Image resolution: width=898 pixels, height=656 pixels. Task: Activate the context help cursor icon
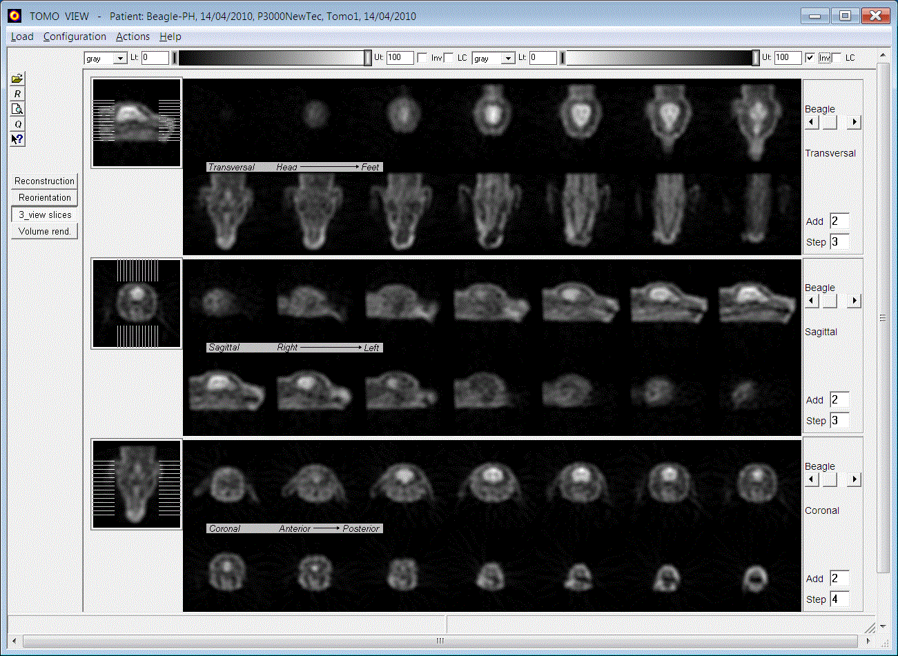18,139
